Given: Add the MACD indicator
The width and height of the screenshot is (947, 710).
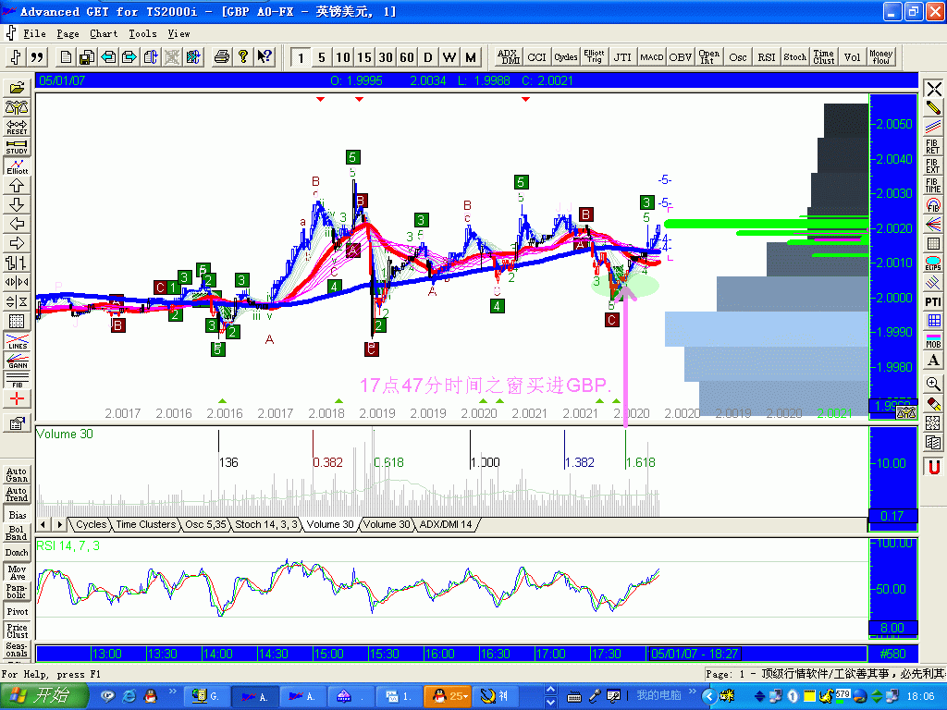Looking at the screenshot, I should coord(651,57).
